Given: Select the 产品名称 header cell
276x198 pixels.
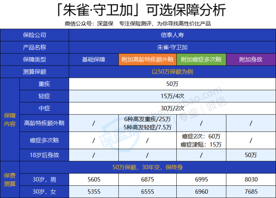Looking at the screenshot, I should tap(34, 47).
